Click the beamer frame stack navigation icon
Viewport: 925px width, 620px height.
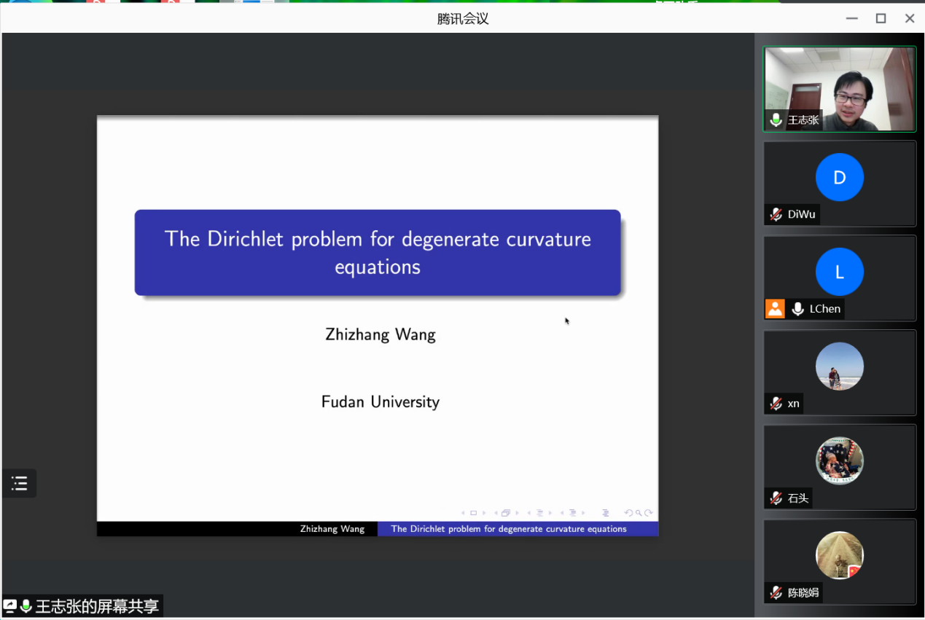point(506,513)
